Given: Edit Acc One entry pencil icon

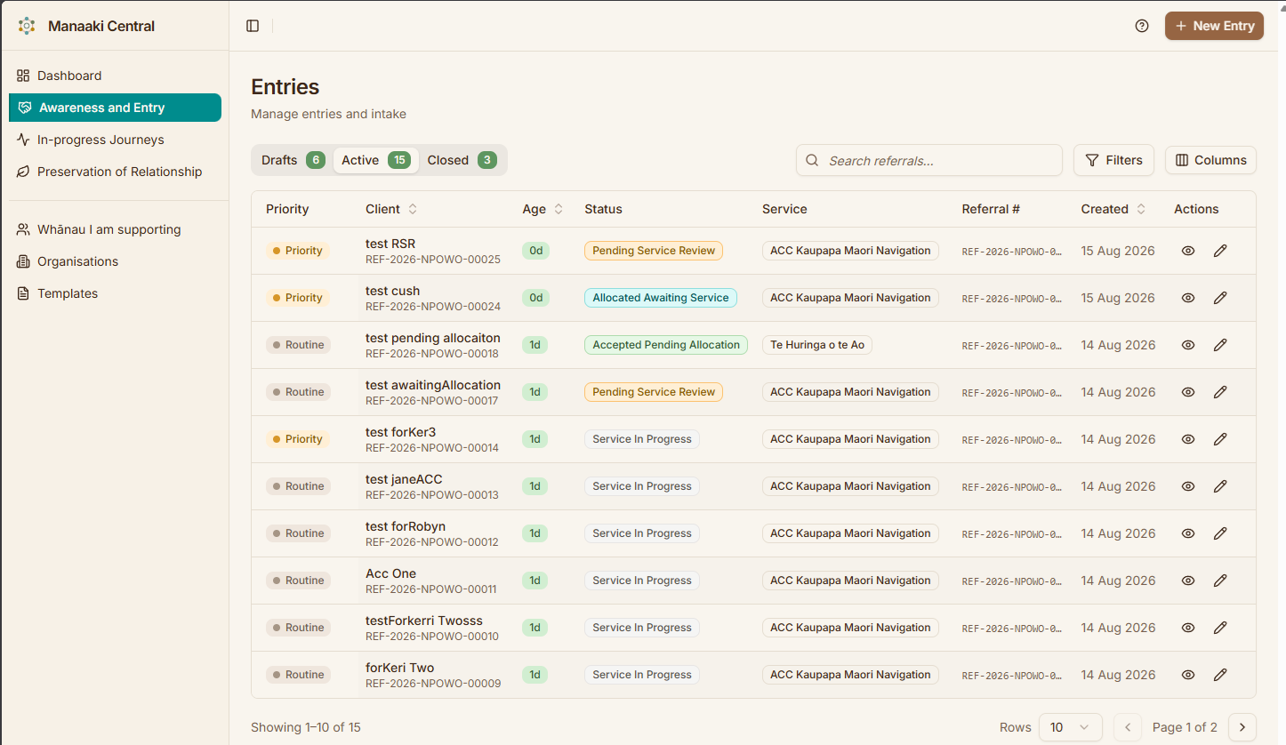Looking at the screenshot, I should point(1220,581).
